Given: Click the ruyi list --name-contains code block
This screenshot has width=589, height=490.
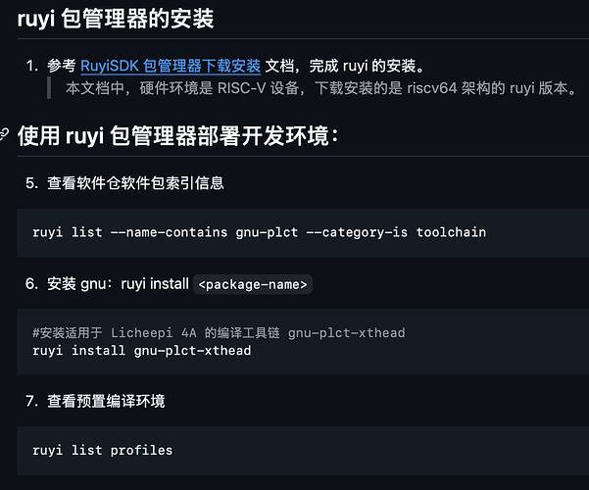Looking at the screenshot, I should point(303,232).
